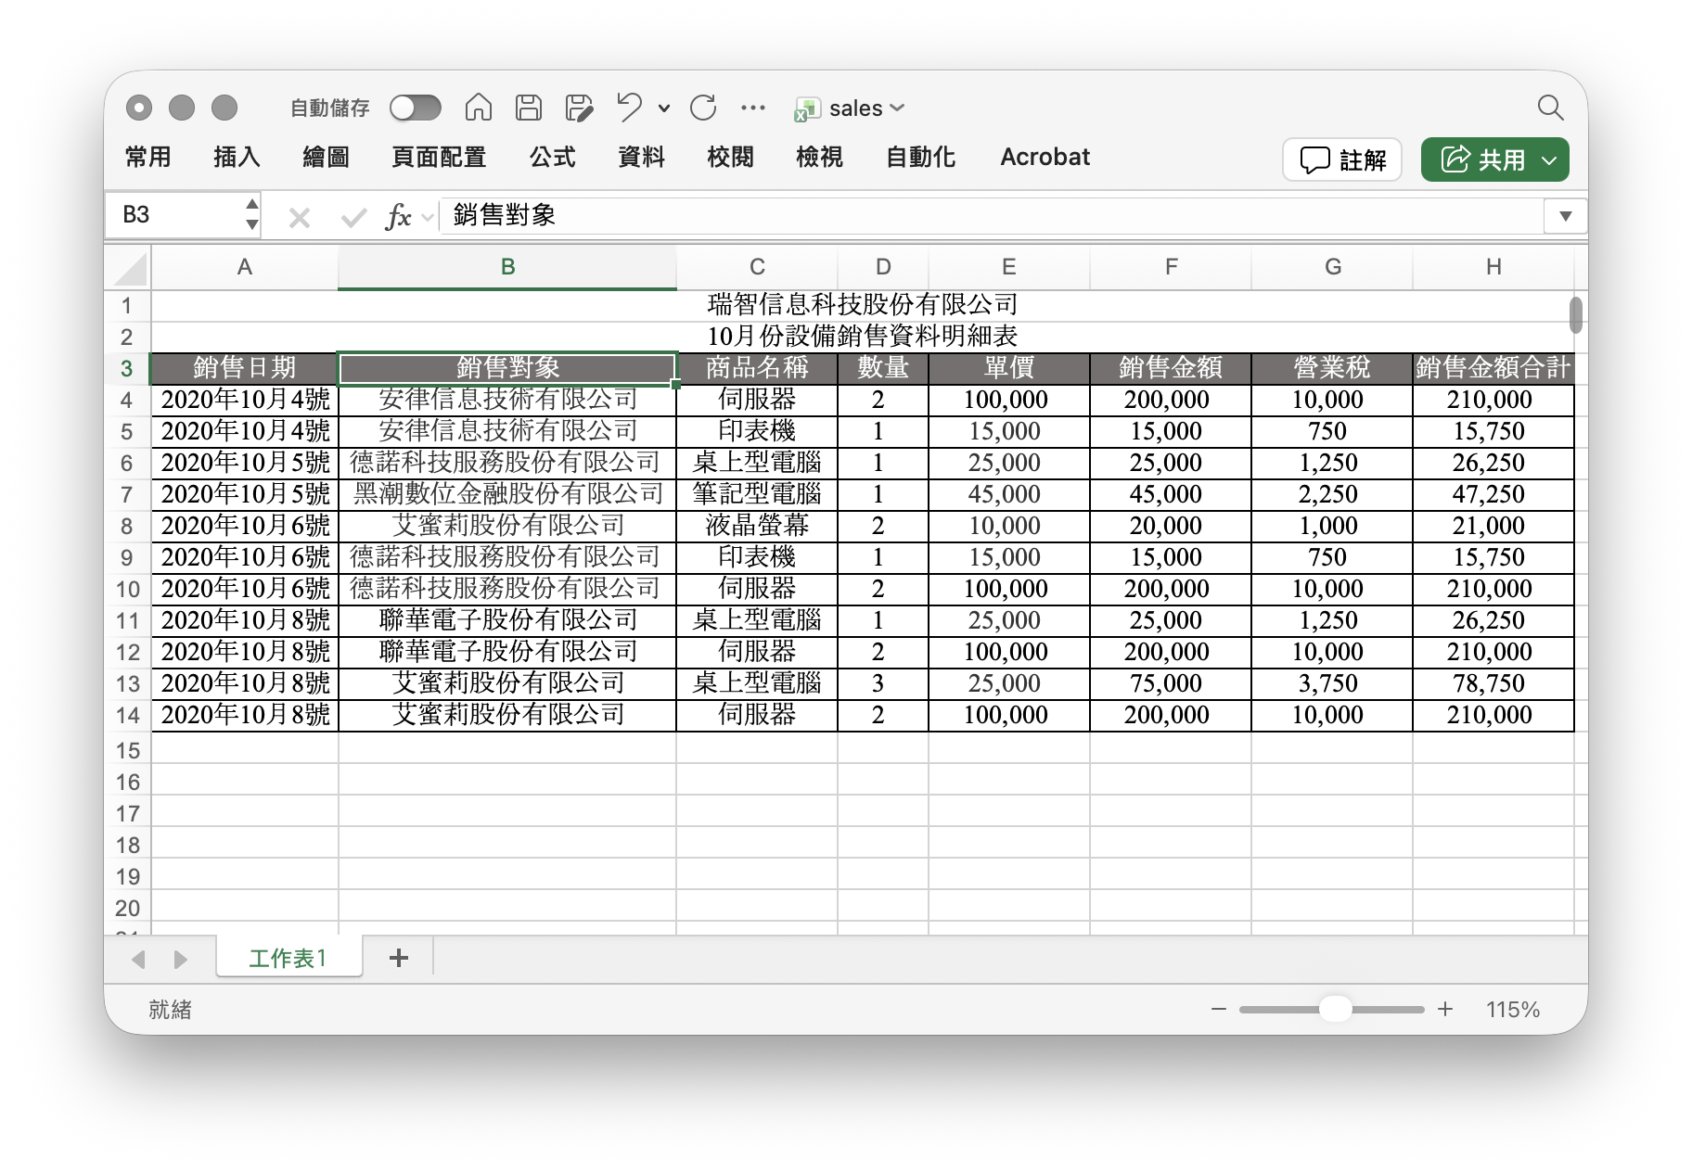1692x1172 pixels.
Task: Switch to the 插入 ribbon tab
Action: (237, 158)
